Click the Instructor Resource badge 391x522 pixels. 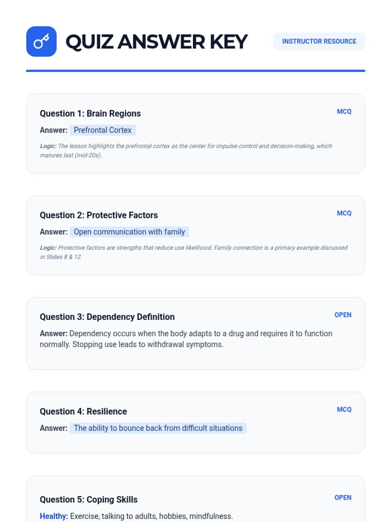click(x=319, y=41)
